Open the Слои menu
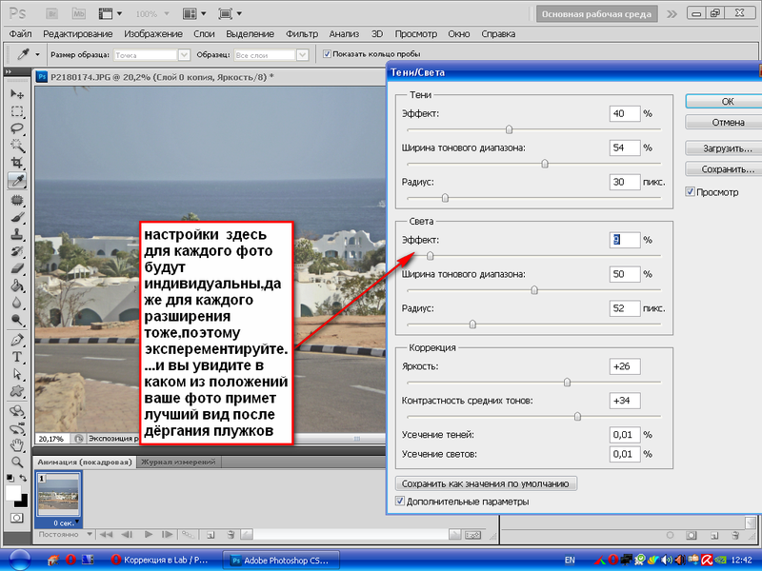The height and width of the screenshot is (571, 762). (x=204, y=34)
